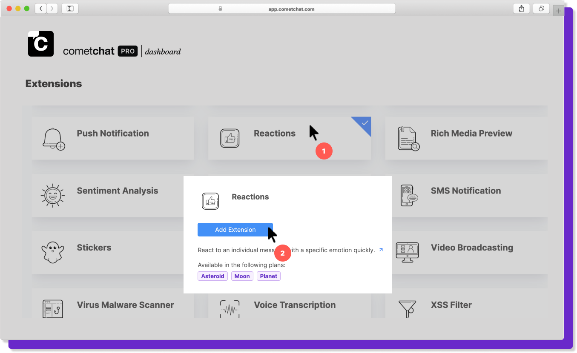
Task: Click the 'React to an individual message' description
Action: click(286, 250)
